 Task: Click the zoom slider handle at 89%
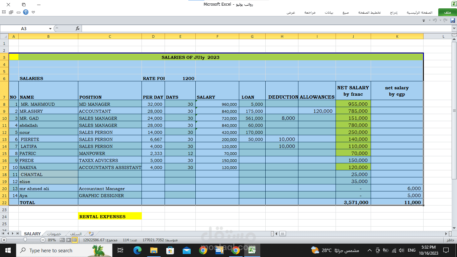tap(25, 240)
